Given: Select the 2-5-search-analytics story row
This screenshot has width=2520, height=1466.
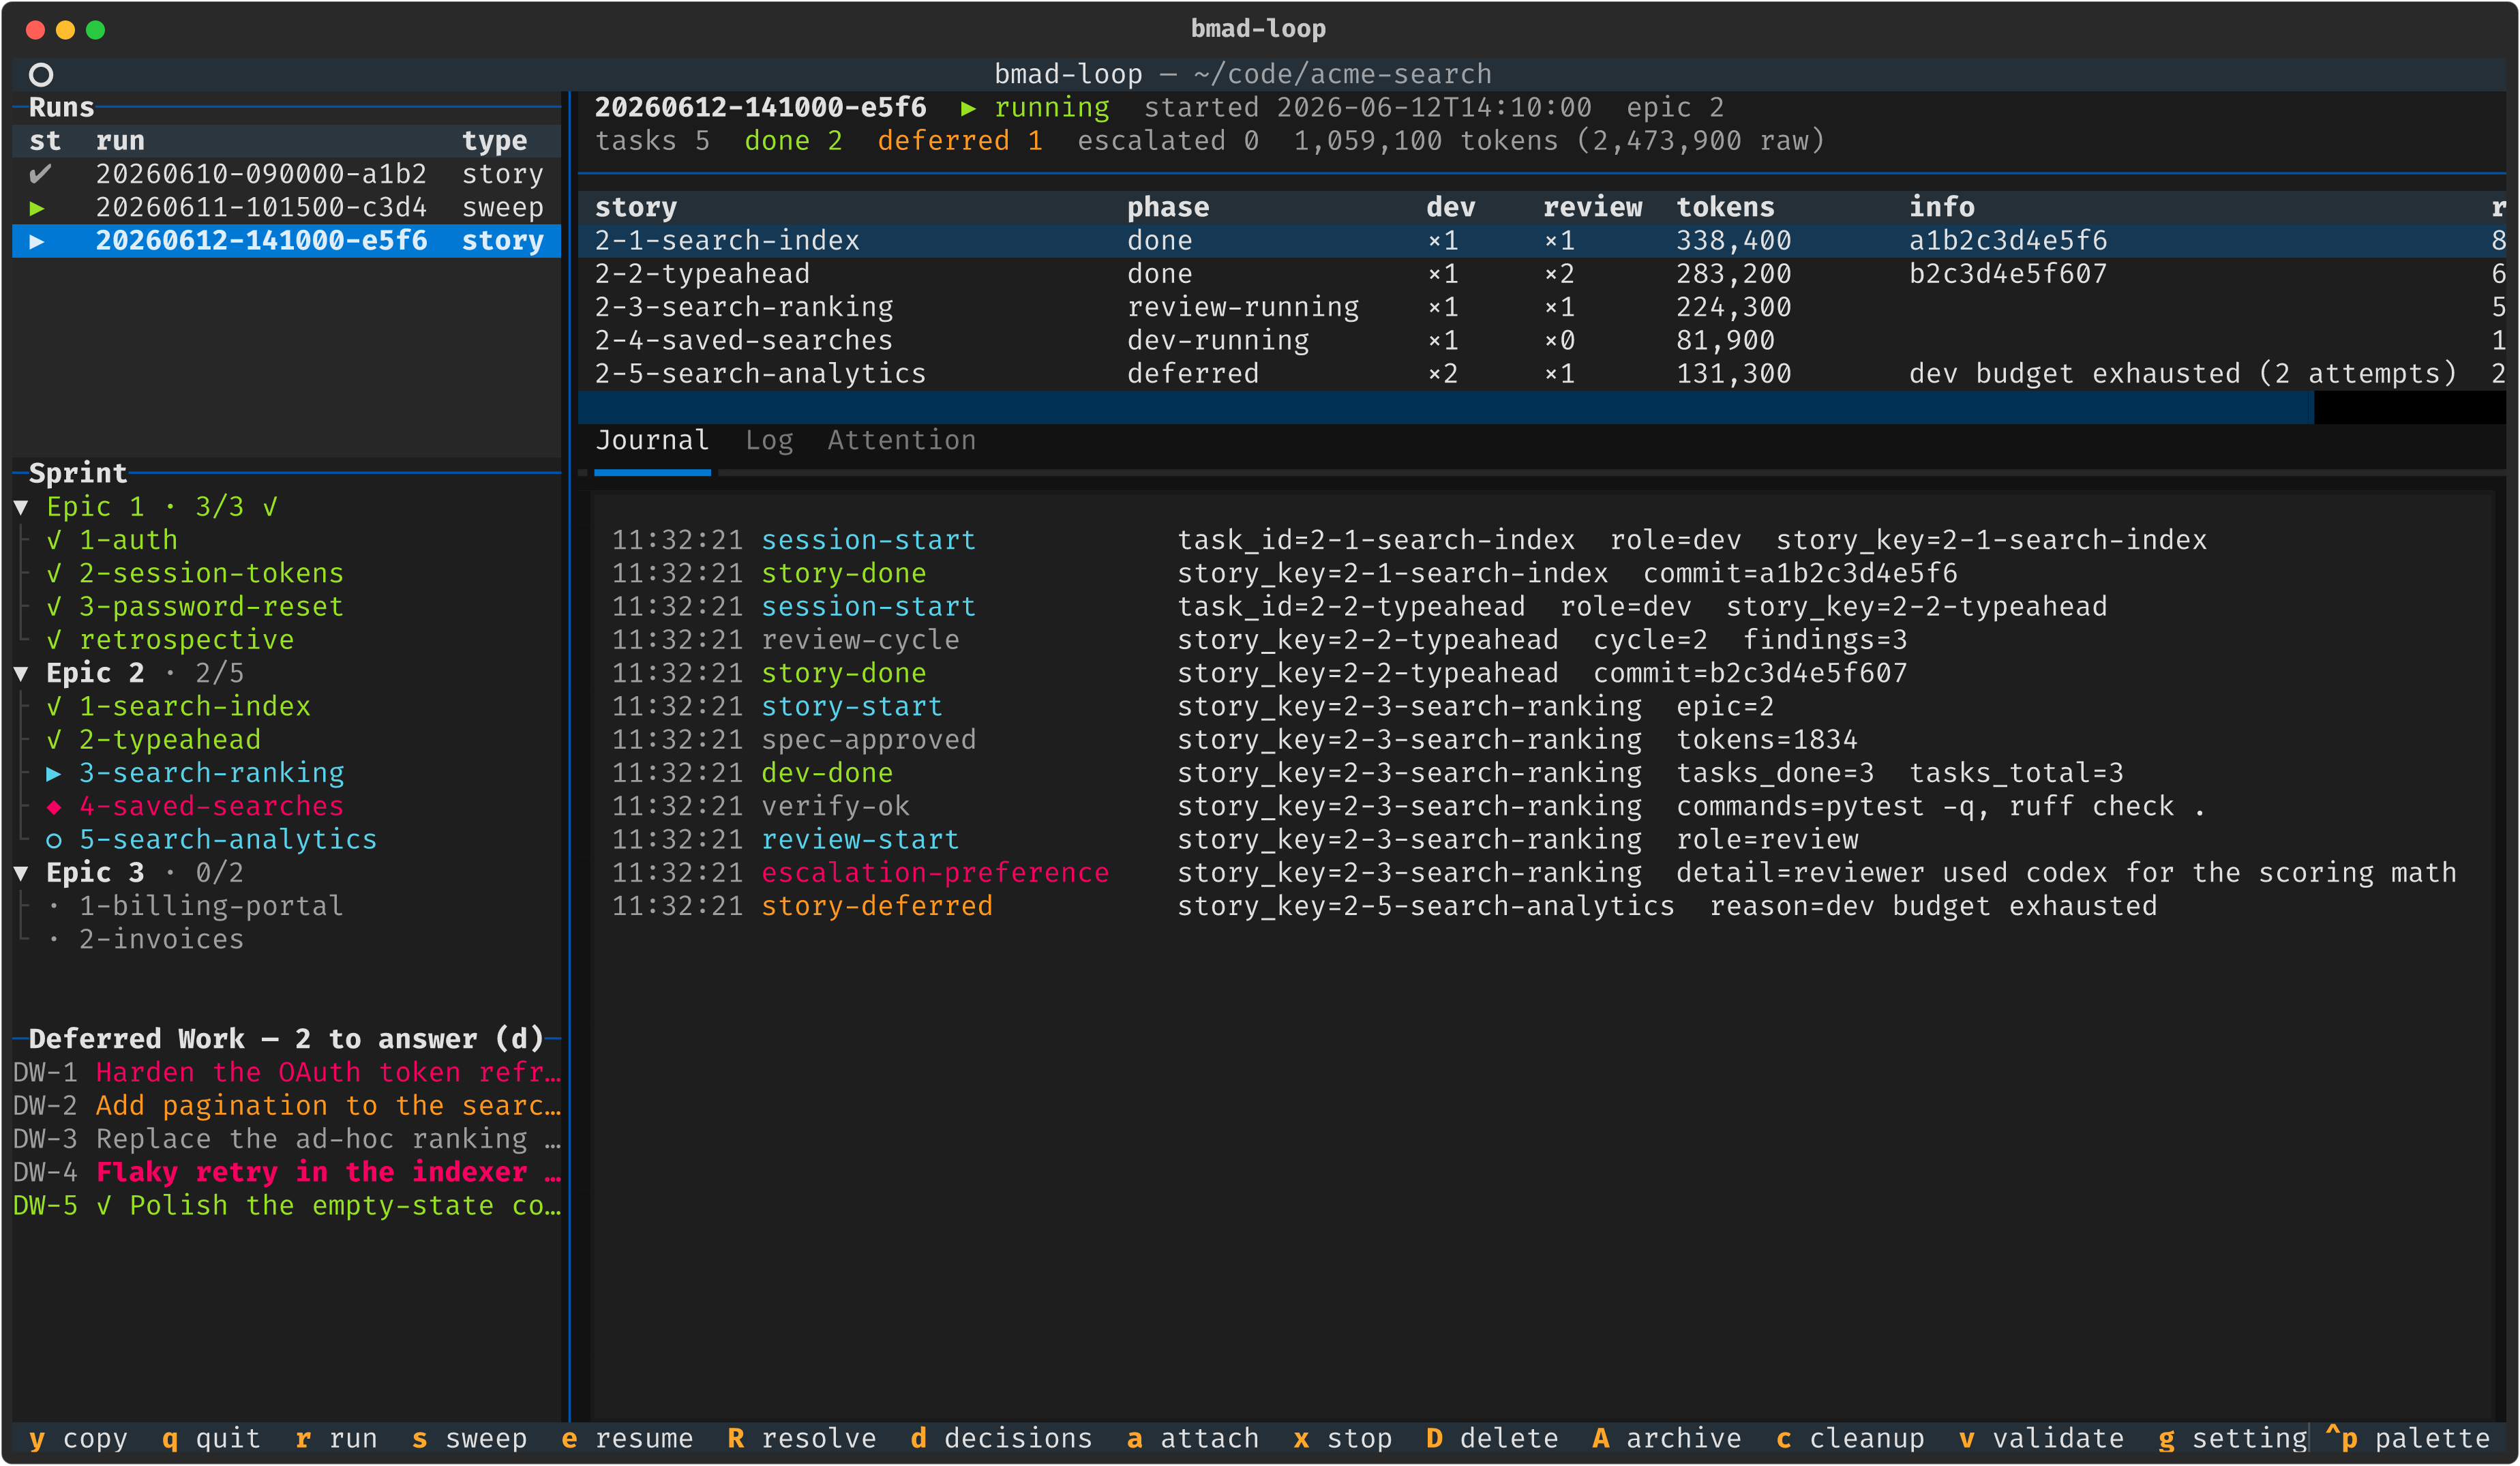Looking at the screenshot, I should click(1541, 374).
